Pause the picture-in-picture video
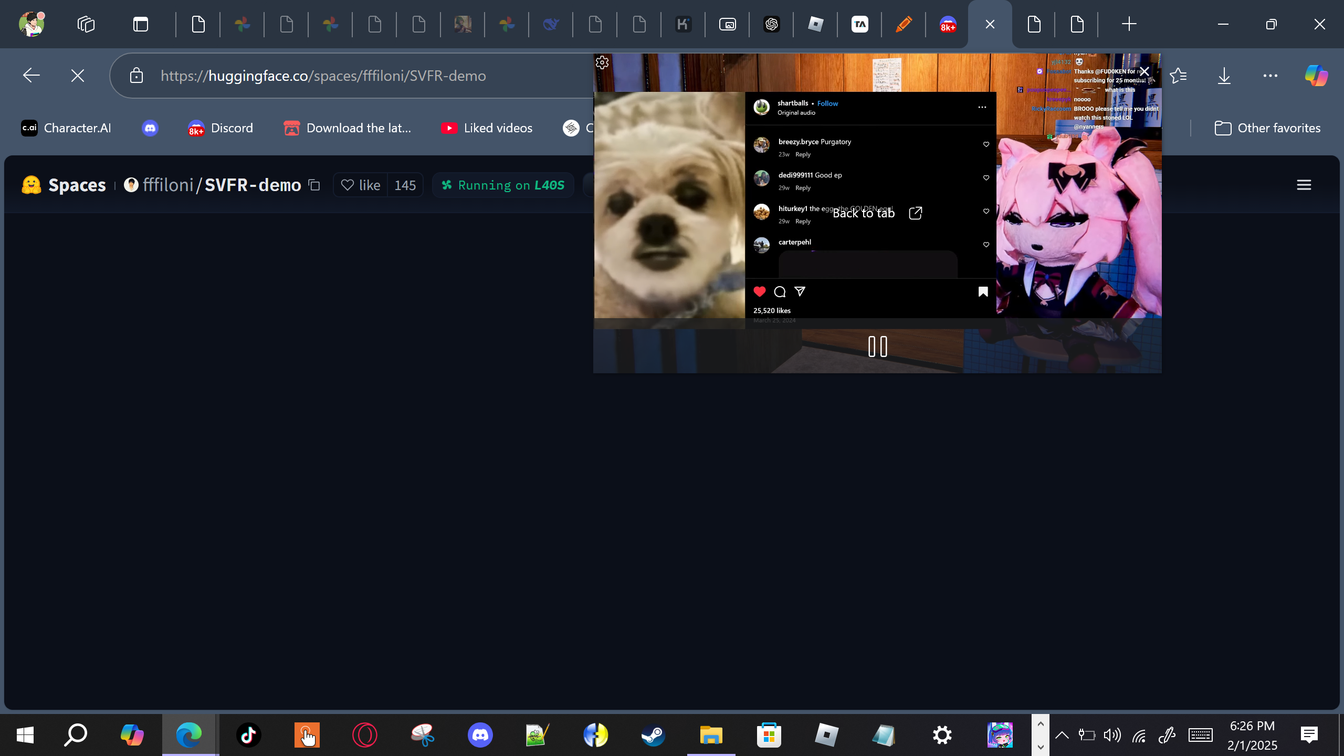Viewport: 1344px width, 756px height. 877,346
